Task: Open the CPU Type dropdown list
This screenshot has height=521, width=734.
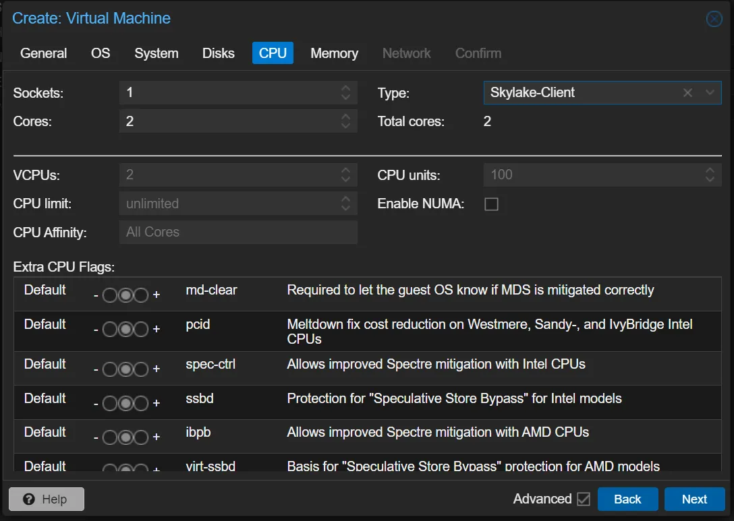Action: tap(709, 92)
